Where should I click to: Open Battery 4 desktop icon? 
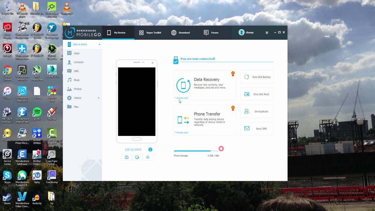click(7, 50)
